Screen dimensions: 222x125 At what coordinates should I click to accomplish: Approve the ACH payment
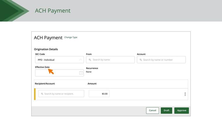(x=182, y=111)
